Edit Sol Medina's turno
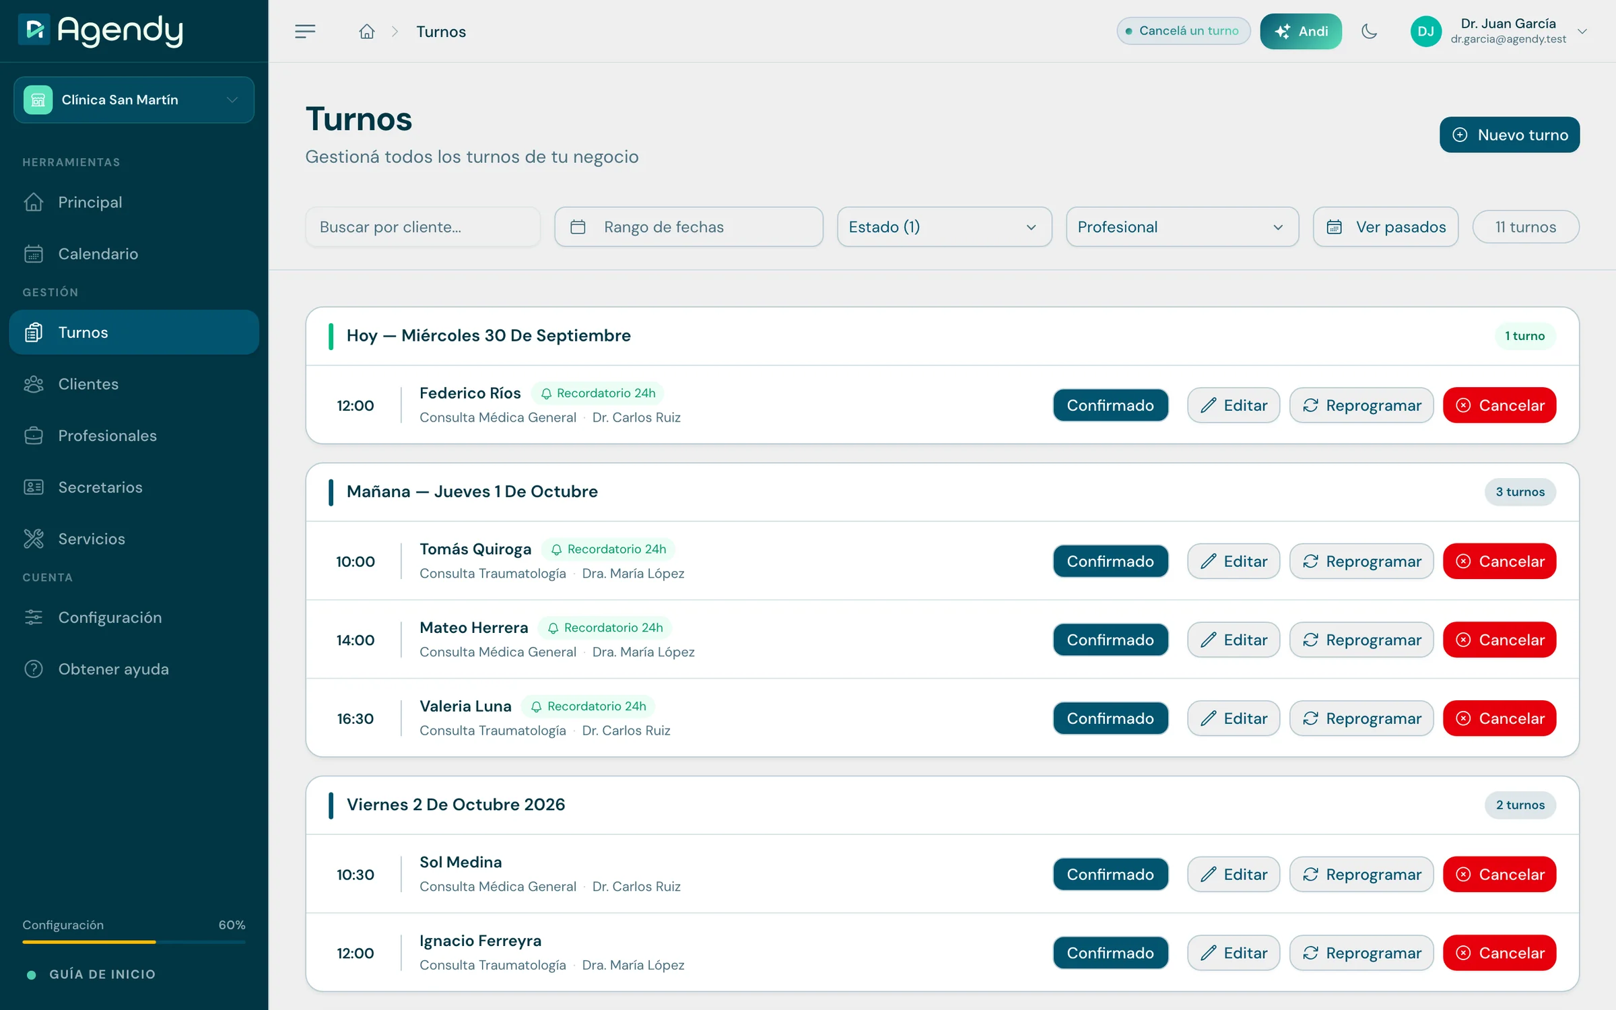 [x=1233, y=875]
